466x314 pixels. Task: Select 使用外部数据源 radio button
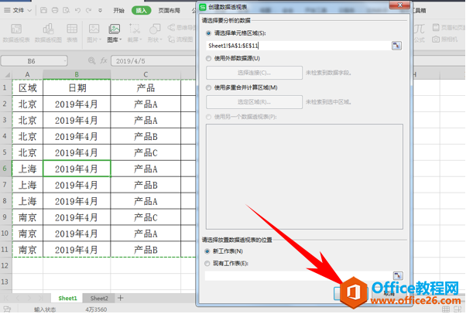pyautogui.click(x=208, y=58)
